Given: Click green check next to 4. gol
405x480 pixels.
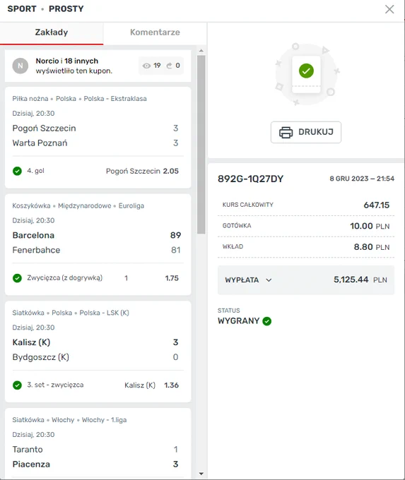Looking at the screenshot, I should pyautogui.click(x=17, y=171).
